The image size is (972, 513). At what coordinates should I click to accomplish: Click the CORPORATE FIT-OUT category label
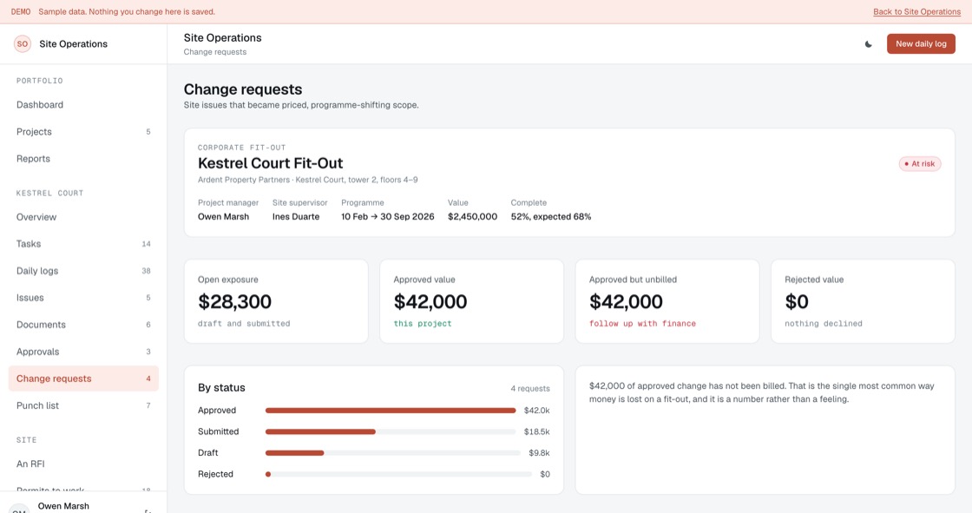pyautogui.click(x=242, y=148)
